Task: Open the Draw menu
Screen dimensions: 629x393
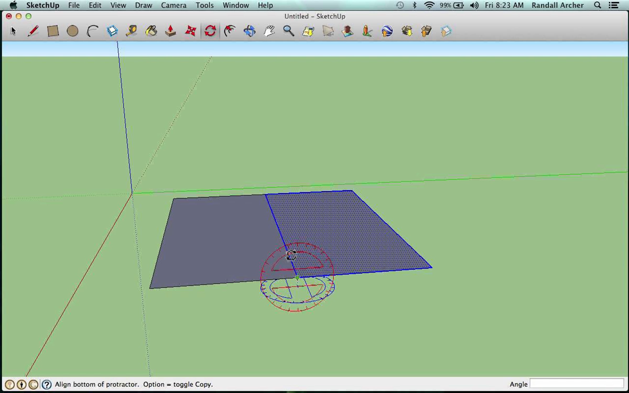Action: 143,5
